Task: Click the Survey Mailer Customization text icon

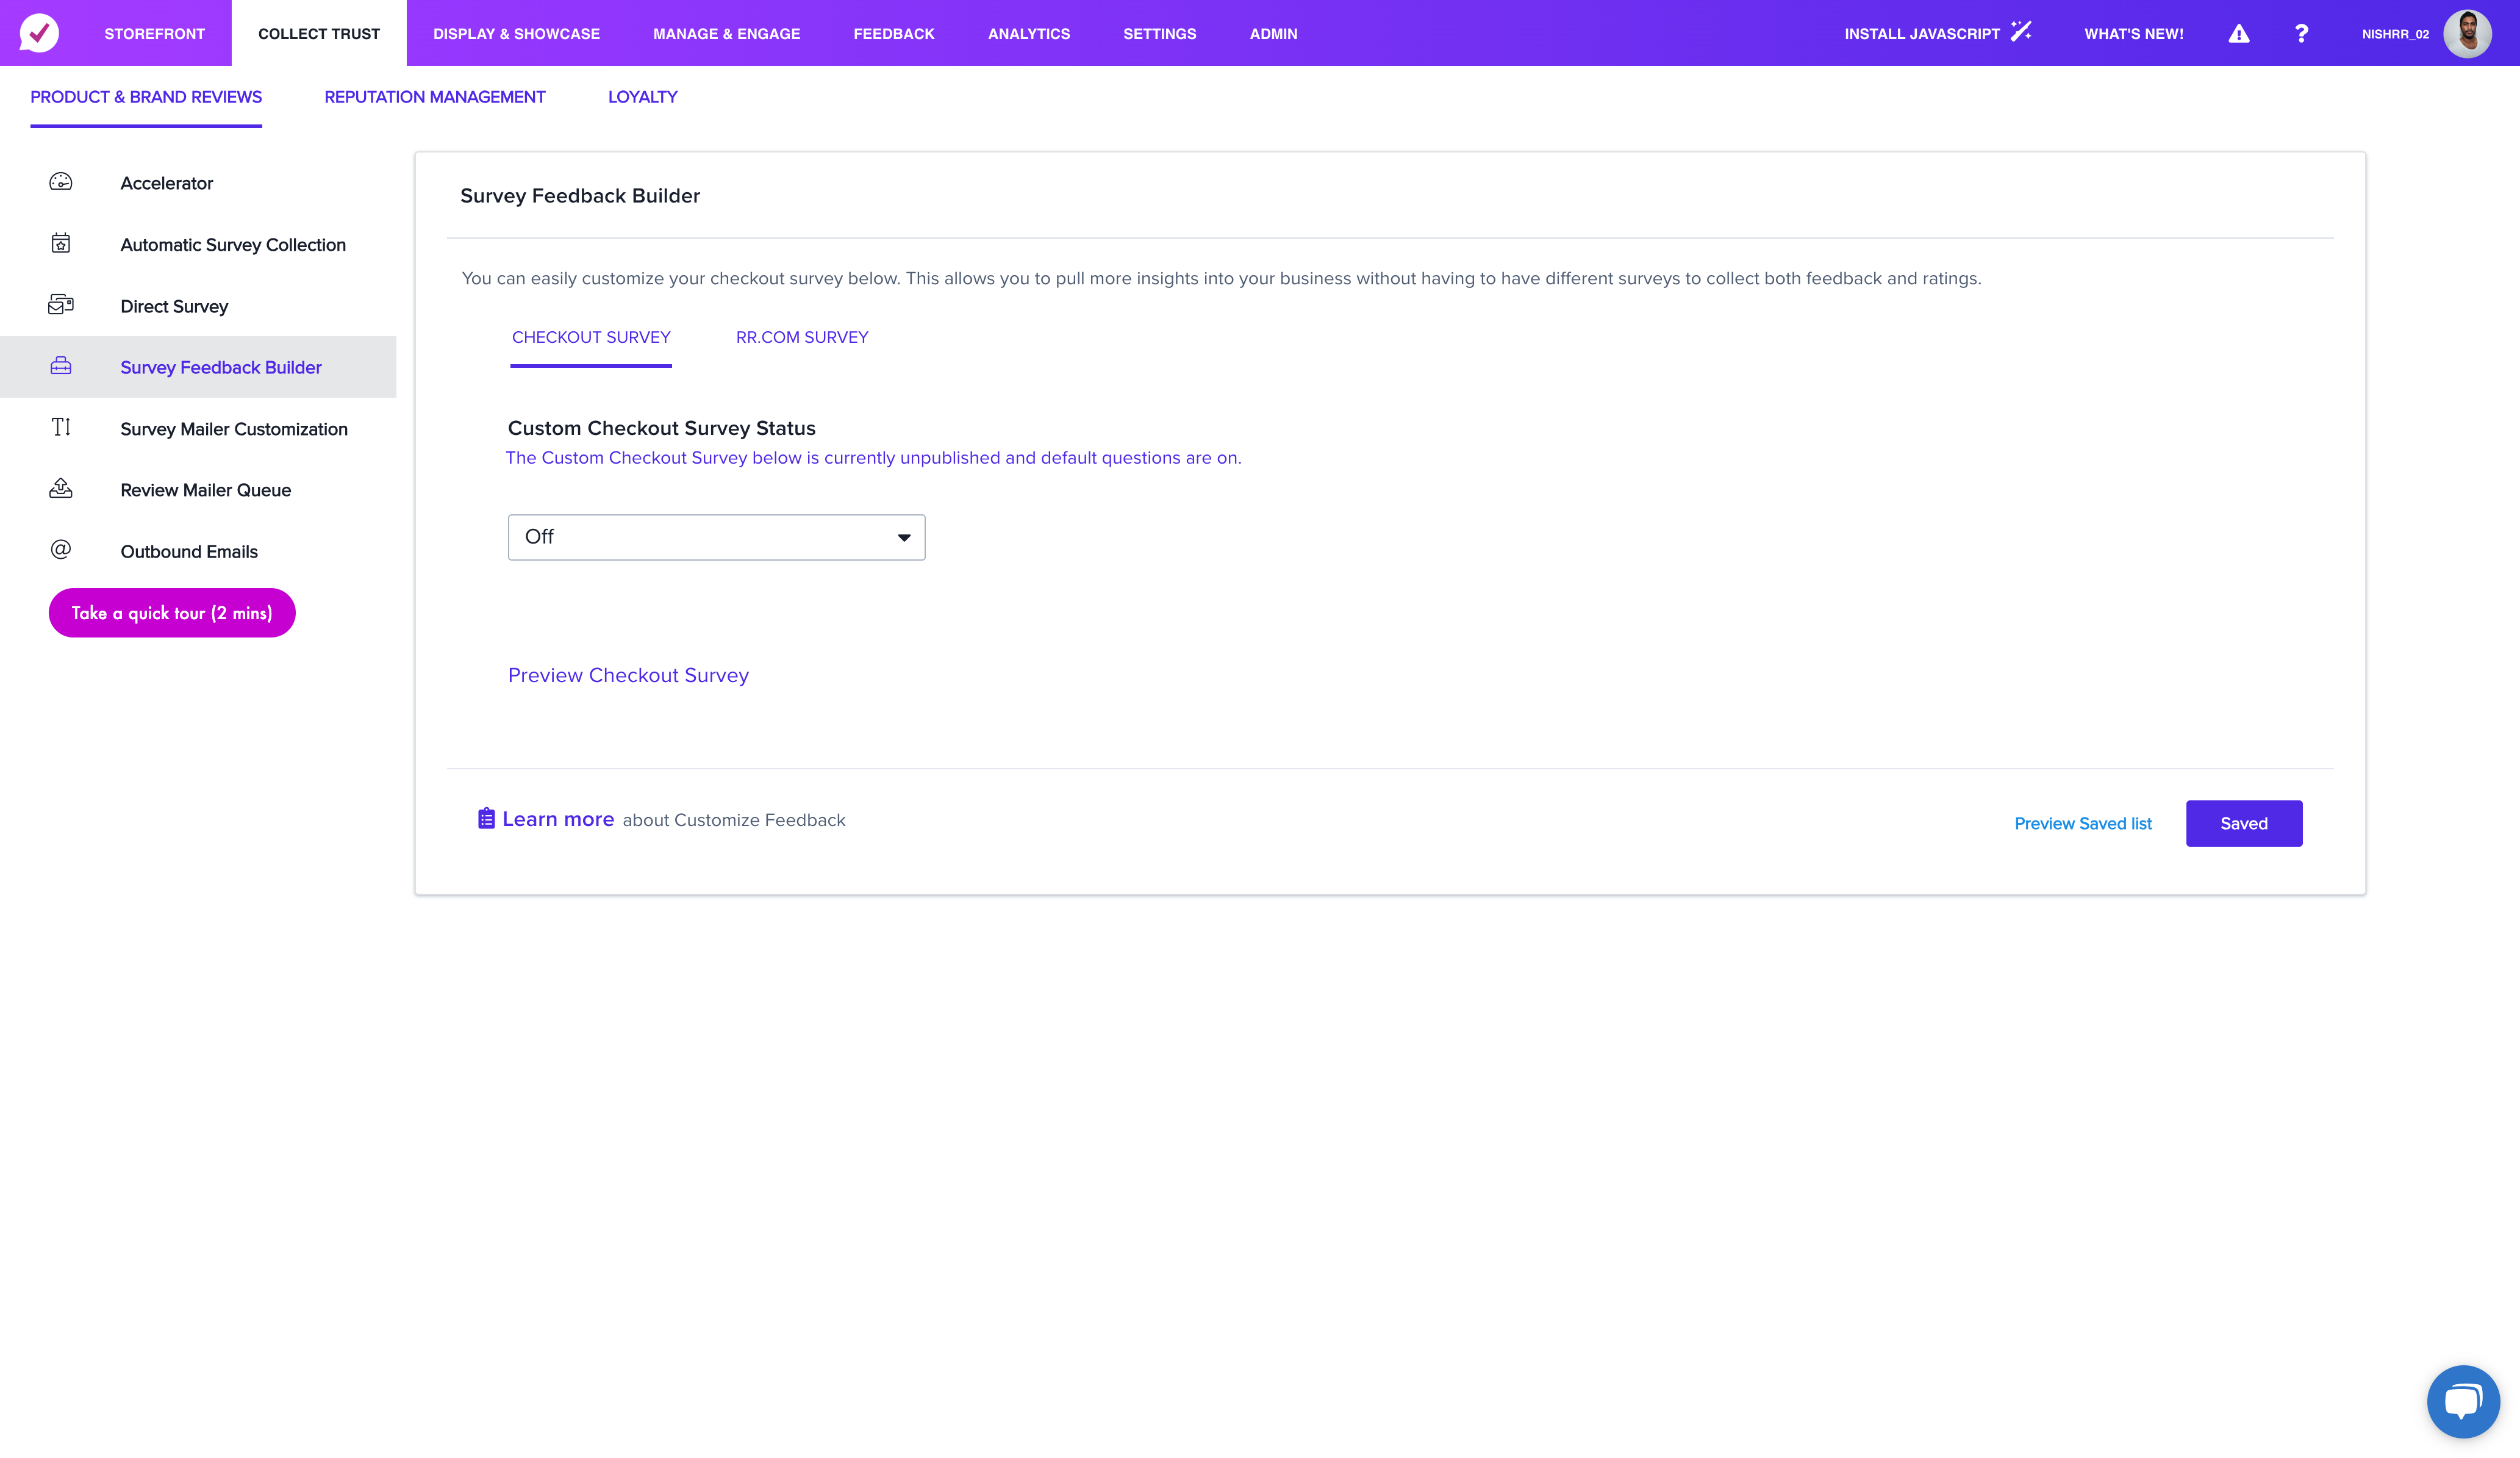Action: click(x=61, y=427)
